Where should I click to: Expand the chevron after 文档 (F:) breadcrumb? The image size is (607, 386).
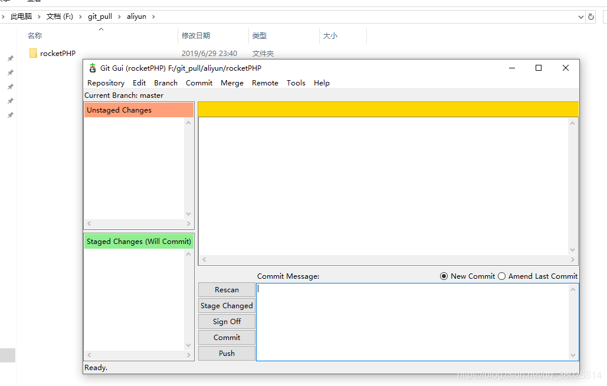tap(80, 17)
